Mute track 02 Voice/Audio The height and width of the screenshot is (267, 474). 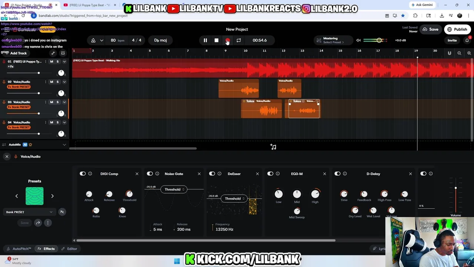(x=51, y=82)
